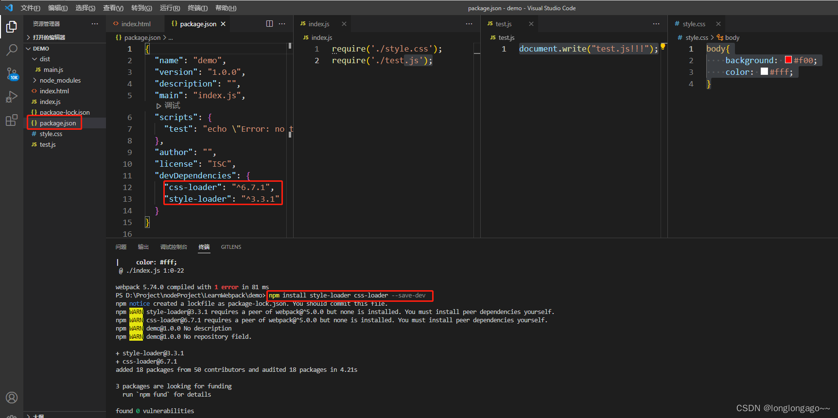Open breadcrumb ellipsis after package.json path
This screenshot has width=838, height=418.
point(171,37)
